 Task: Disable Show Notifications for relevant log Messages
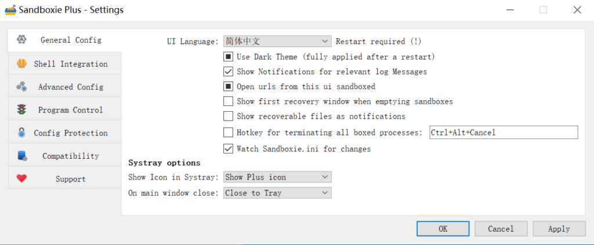pos(229,72)
